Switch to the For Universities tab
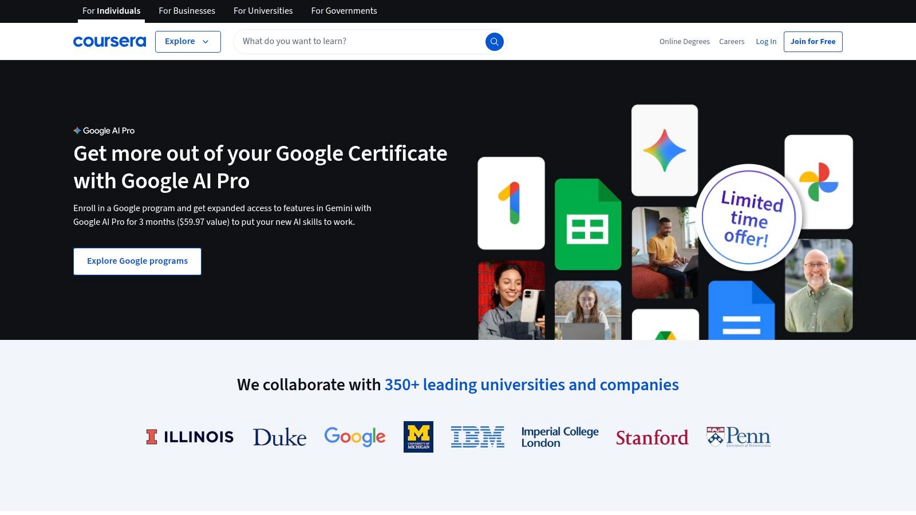The image size is (916, 515). (263, 11)
